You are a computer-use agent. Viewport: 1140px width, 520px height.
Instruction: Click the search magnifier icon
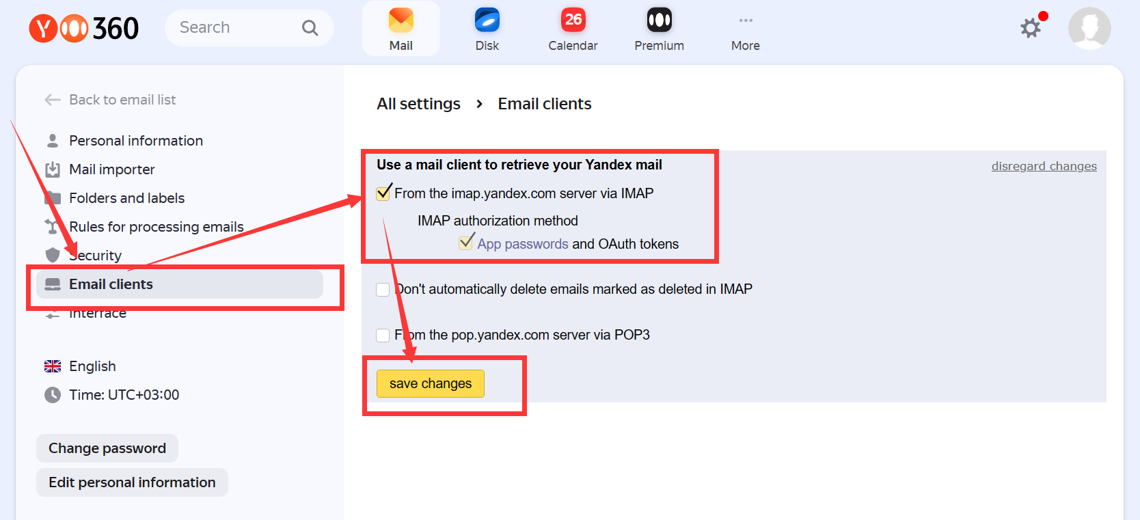click(310, 28)
